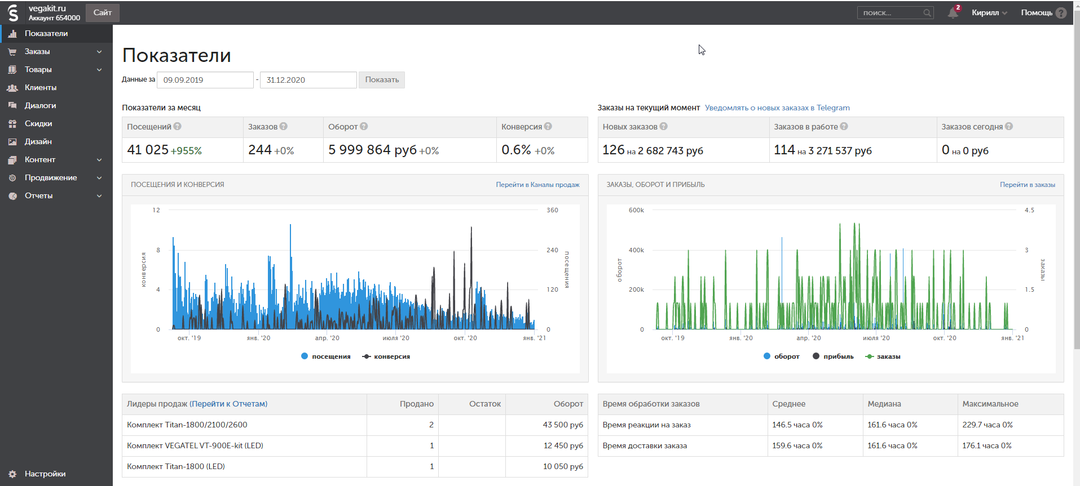The image size is (1080, 486).
Task: Open Telegram notifications link
Action: 777,108
